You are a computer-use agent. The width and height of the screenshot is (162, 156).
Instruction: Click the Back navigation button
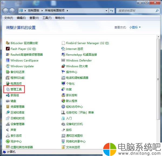tap(5, 11)
